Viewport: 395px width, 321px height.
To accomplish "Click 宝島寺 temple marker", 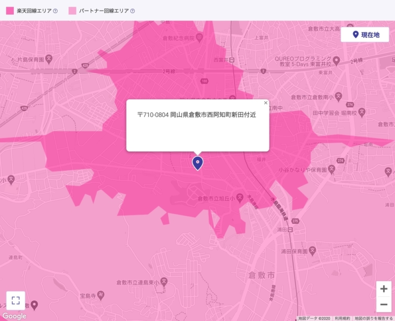I will [x=101, y=295].
